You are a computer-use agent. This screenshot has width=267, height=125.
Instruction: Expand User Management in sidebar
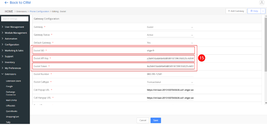tap(14, 27)
